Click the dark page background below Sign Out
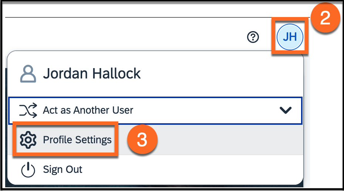344x191 pixels. [148, 187]
